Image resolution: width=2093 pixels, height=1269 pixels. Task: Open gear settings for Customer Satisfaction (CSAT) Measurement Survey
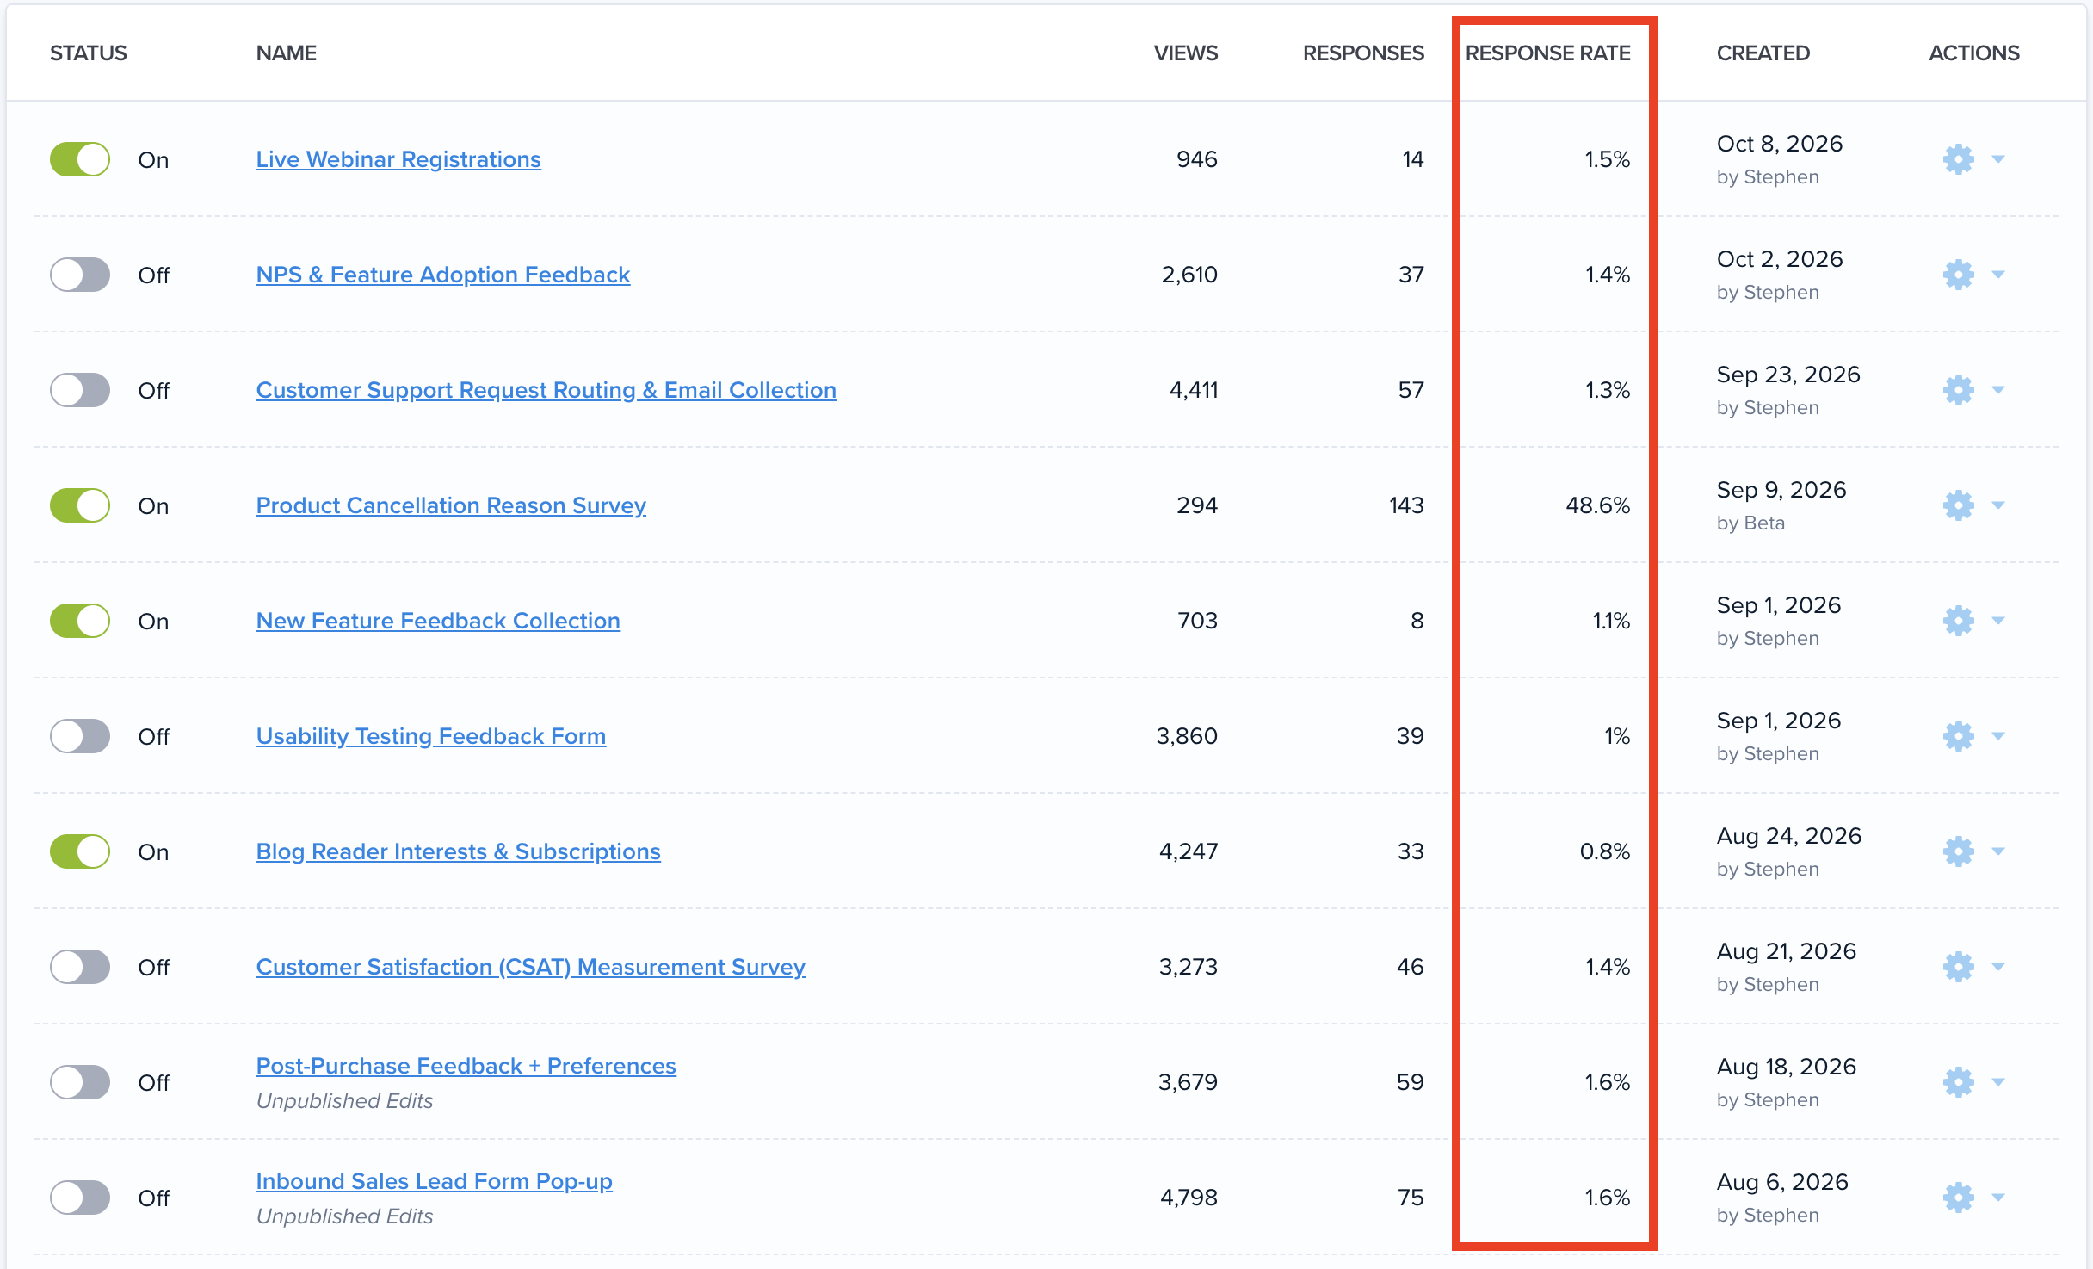click(x=1958, y=967)
